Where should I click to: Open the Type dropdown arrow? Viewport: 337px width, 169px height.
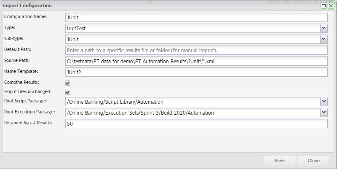324,28
